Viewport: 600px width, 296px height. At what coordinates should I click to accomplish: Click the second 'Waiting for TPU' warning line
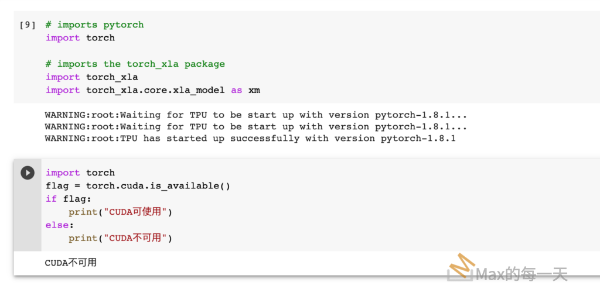(255, 126)
